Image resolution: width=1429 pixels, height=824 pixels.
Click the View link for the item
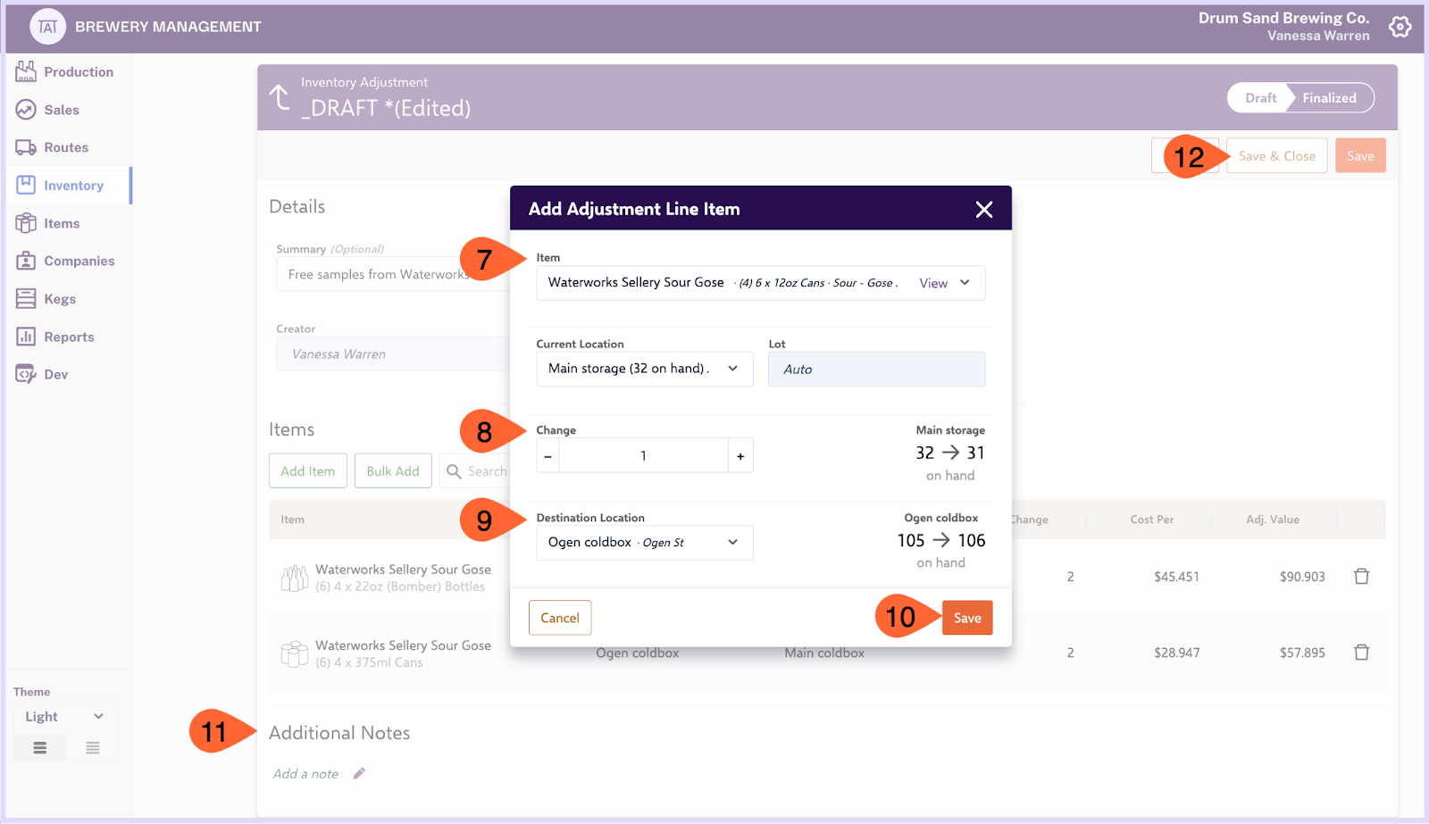[933, 283]
